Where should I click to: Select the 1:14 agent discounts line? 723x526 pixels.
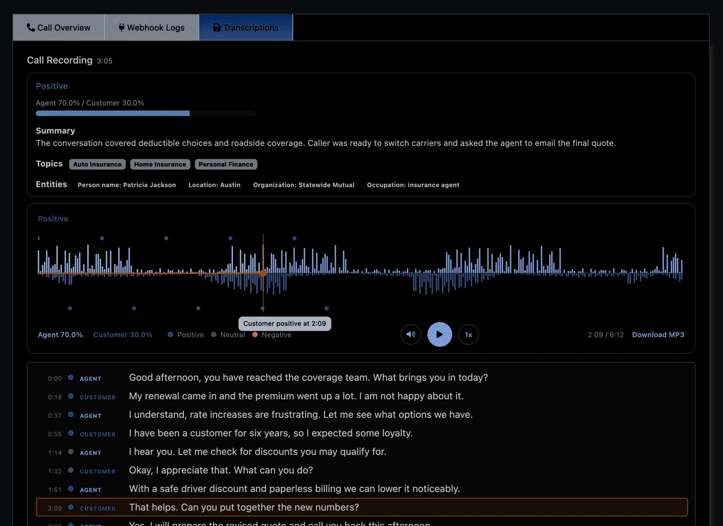362,452
